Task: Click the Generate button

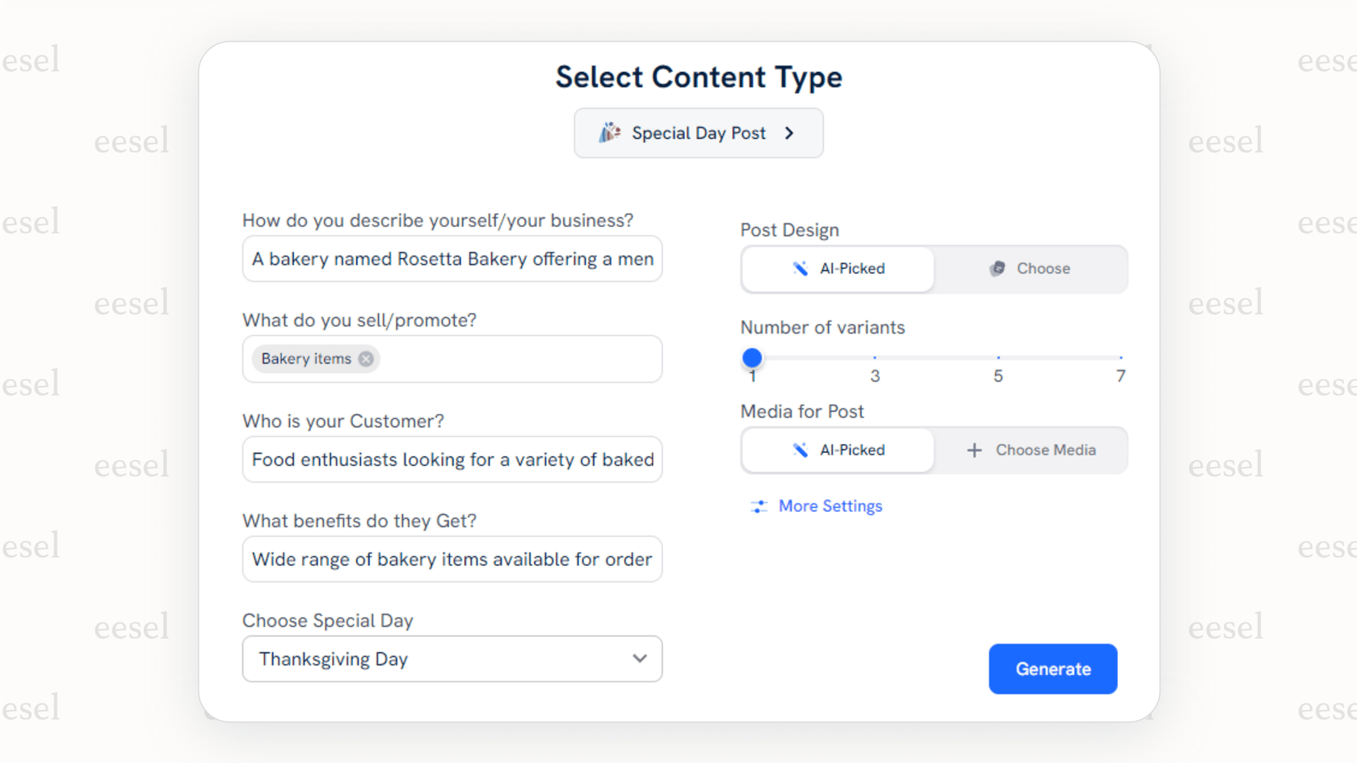Action: [1052, 669]
